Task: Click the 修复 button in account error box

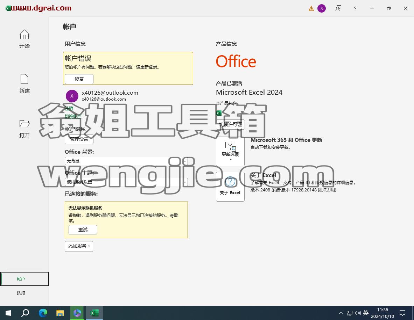Action: point(79,79)
